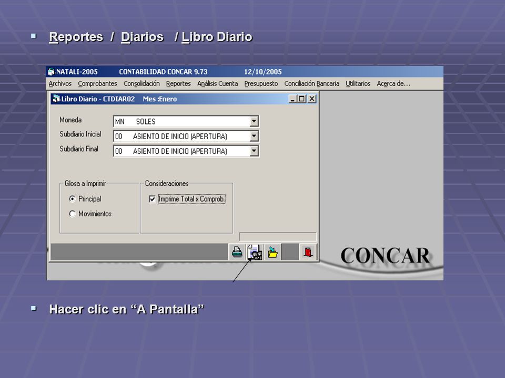Open the Acerca de... menu
Screen dimensions: 505x378
pos(393,83)
